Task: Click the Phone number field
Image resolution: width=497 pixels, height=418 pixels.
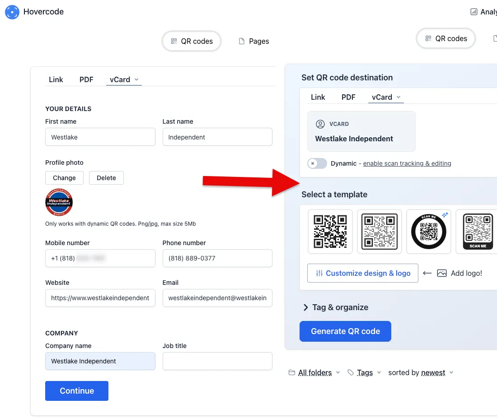Action: pyautogui.click(x=217, y=258)
